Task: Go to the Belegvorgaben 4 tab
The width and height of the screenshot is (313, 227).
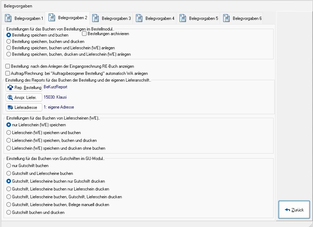Action: pyautogui.click(x=155, y=18)
